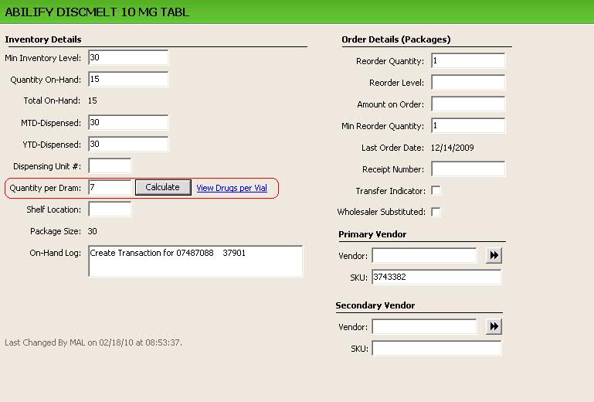The width and height of the screenshot is (594, 402).
Task: Click the Primary Vendor section heading
Action: (372, 234)
